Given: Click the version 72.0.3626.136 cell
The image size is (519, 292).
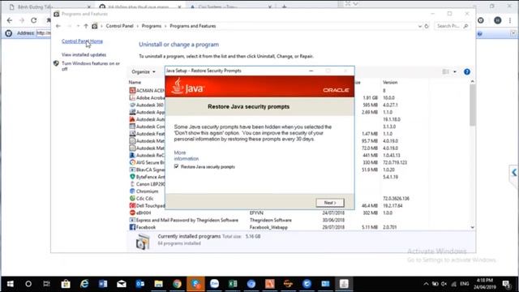Looking at the screenshot, I should pos(396,199).
